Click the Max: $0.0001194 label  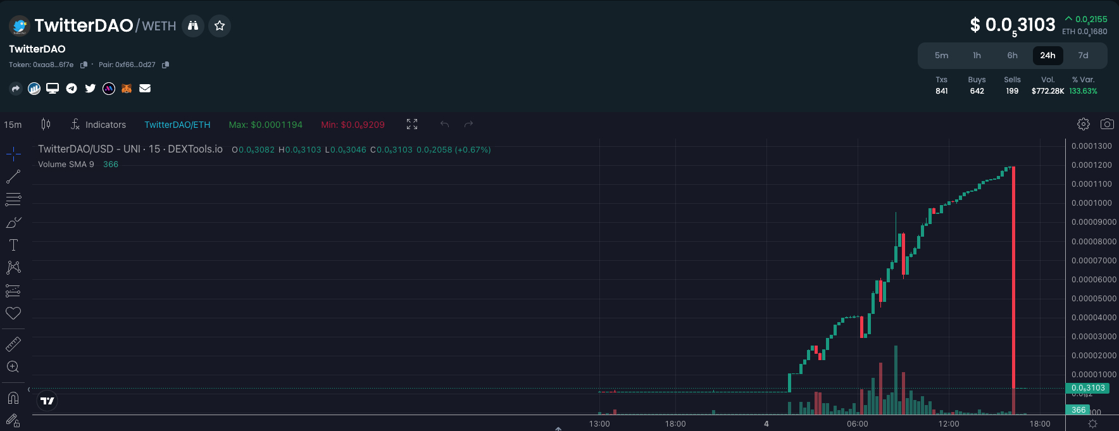click(266, 125)
